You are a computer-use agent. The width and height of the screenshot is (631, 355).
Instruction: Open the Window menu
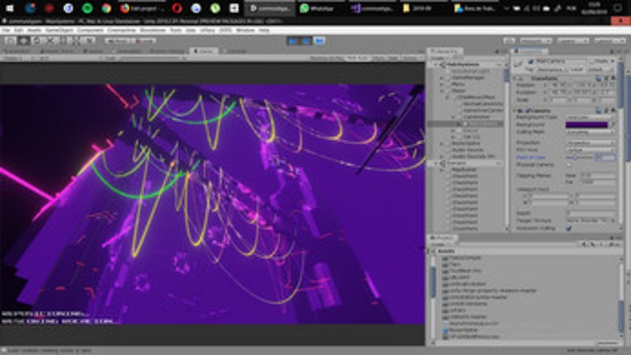(x=245, y=31)
